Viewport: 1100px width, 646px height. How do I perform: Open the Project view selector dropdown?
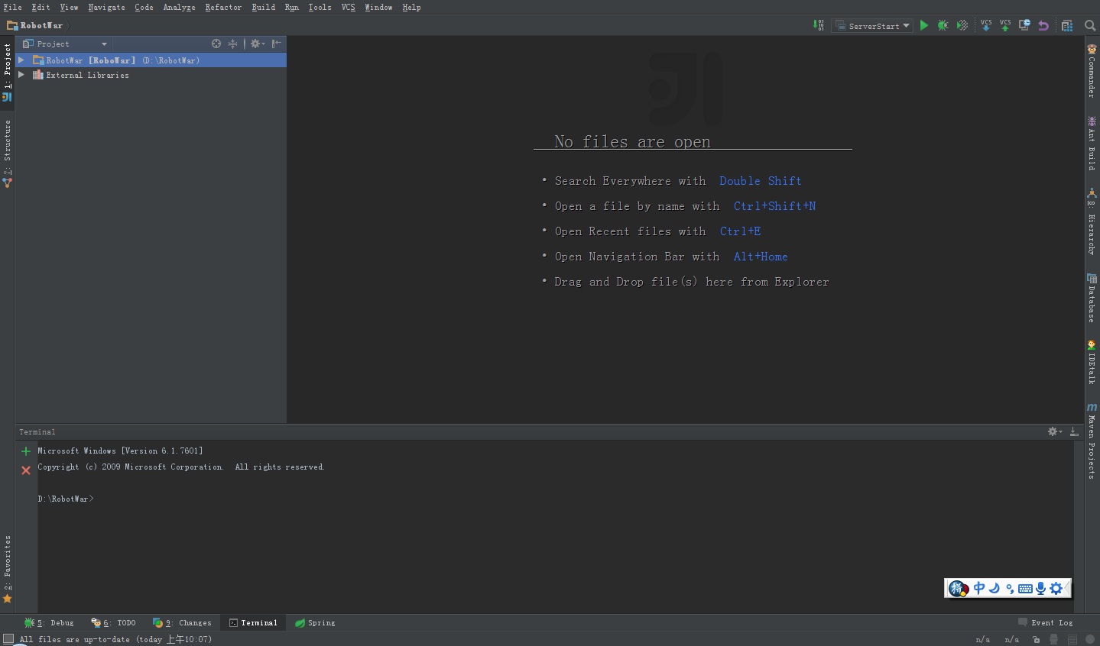(65, 44)
